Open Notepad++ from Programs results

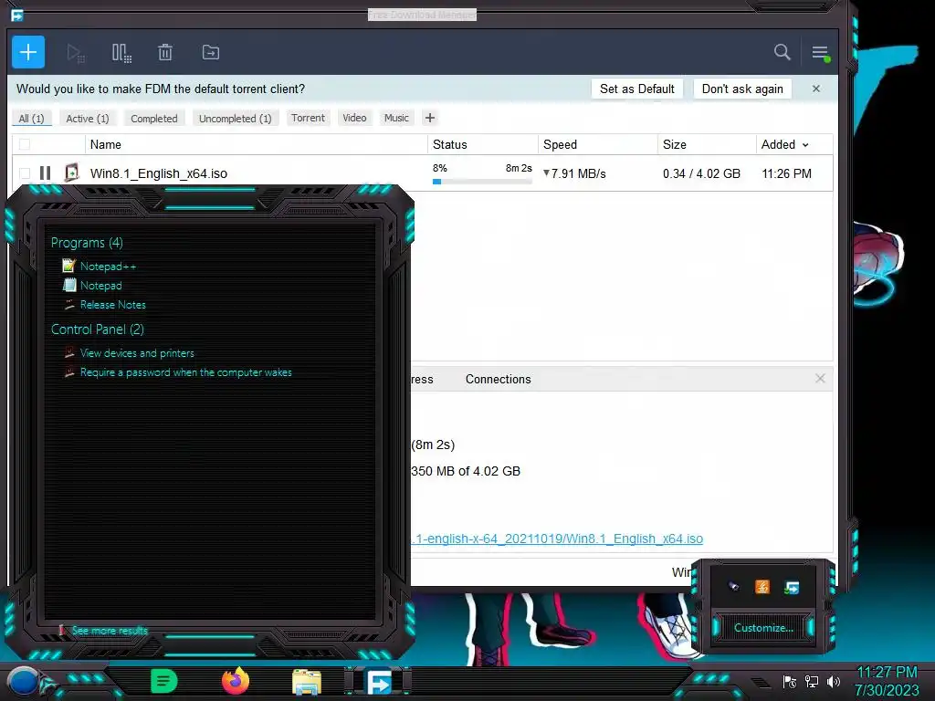click(x=108, y=267)
